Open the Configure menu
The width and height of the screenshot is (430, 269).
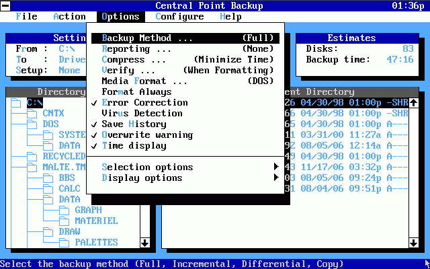click(x=179, y=16)
